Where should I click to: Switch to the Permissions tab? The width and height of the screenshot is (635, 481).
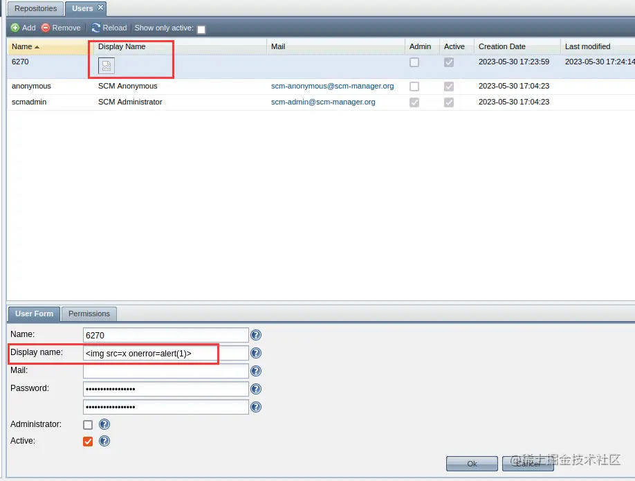(89, 314)
